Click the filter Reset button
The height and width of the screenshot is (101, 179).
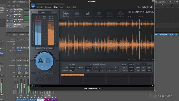click(149, 71)
